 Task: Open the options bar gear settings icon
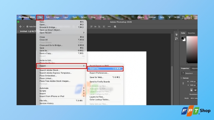[x=115, y=27]
